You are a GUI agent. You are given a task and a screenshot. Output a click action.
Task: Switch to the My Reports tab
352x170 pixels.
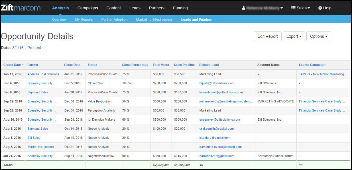click(84, 20)
